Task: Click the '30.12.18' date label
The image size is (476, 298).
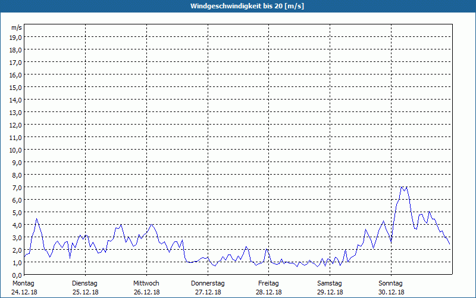Action: tap(392, 292)
